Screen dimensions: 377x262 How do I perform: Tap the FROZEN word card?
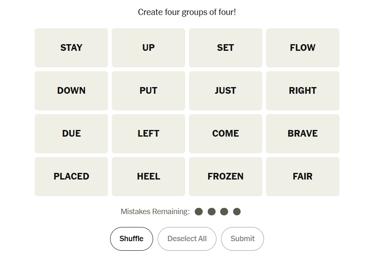coord(226,177)
